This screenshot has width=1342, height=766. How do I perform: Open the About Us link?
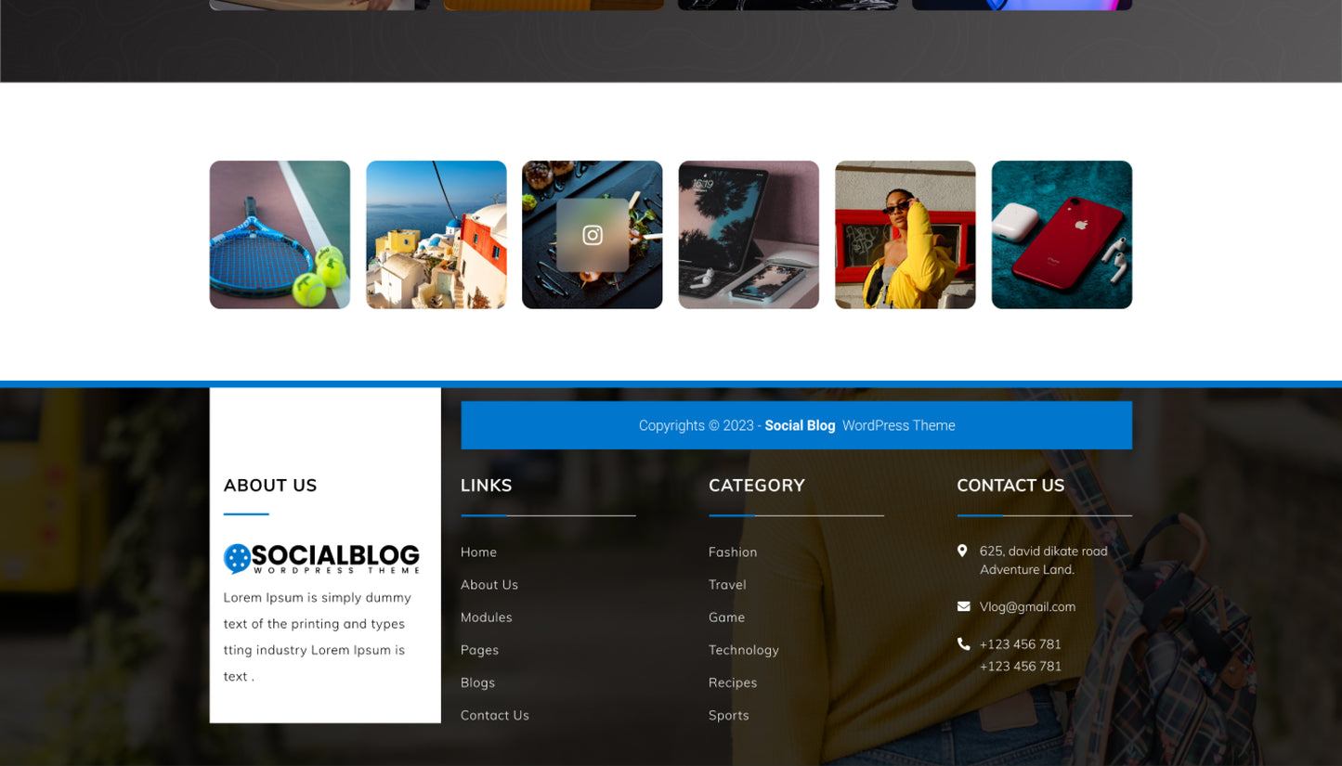[x=489, y=584]
